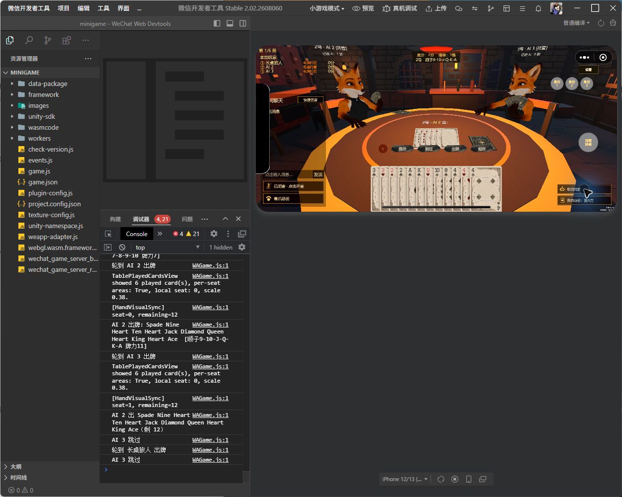This screenshot has height=497, width=622.
Task: Activate the inspect element selector icon
Action: pos(108,234)
